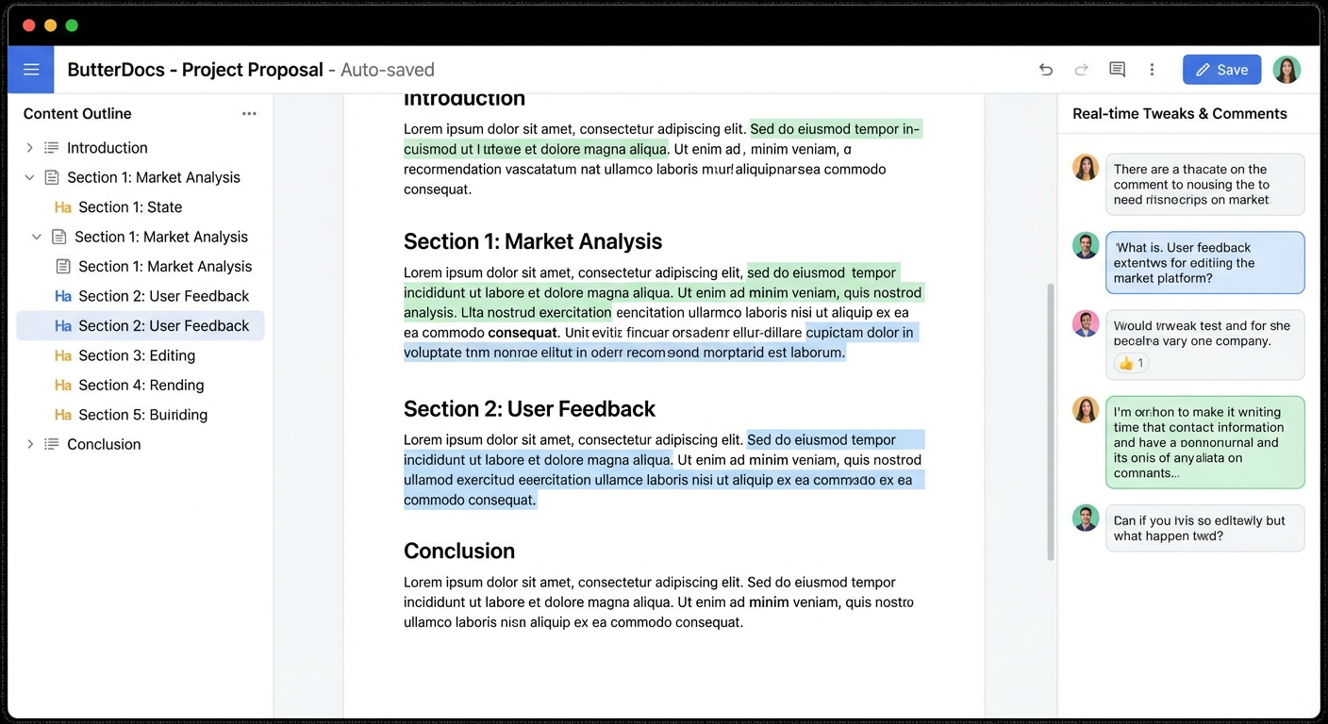The image size is (1328, 724).
Task: Open the three-dot overflow menu in the toolbar
Action: 1152,69
